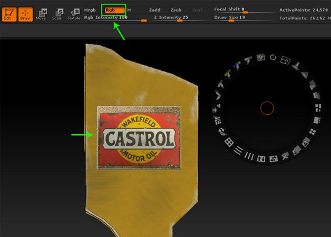Click the Spotlight Nudge icon
The image size is (331, 237).
[x=217, y=120]
